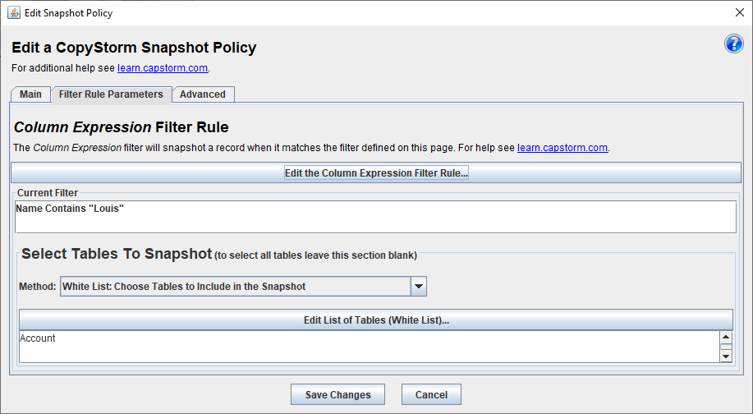Click the Name Contains "Louis" filter text
753x414 pixels.
[x=70, y=209]
